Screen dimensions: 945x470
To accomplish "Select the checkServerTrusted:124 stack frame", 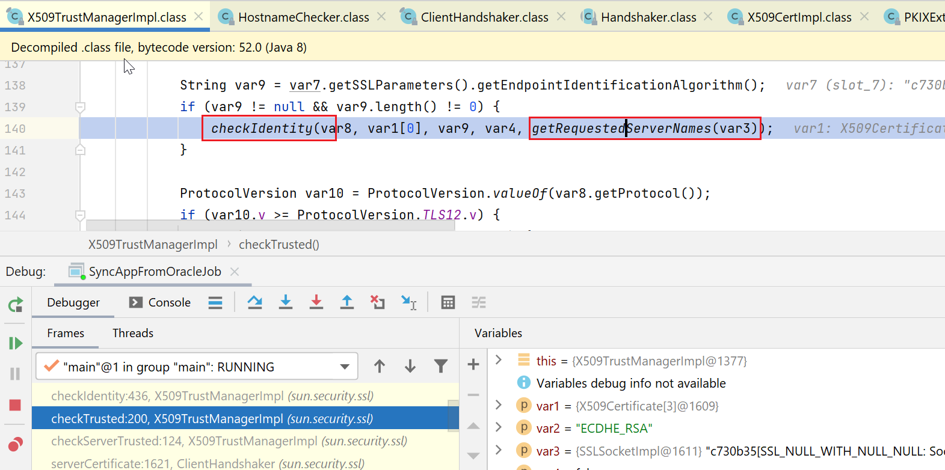I will coord(229,441).
